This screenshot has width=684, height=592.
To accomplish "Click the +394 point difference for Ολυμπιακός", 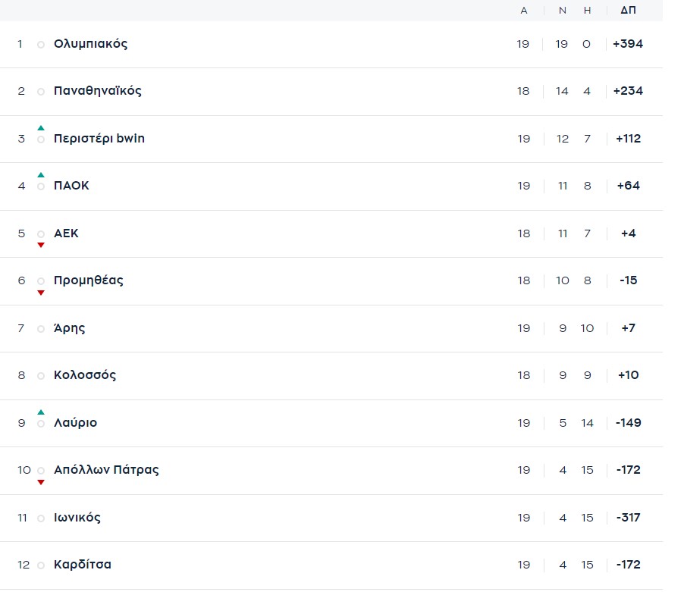I will click(x=628, y=44).
